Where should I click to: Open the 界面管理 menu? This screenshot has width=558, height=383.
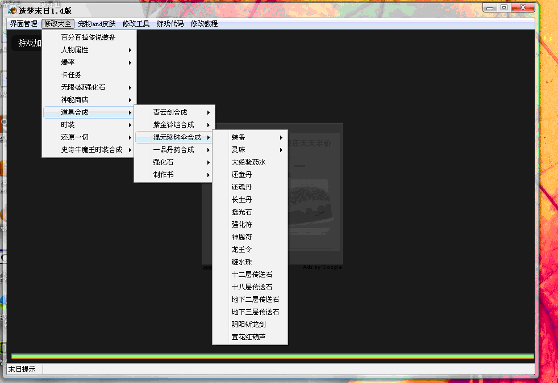[24, 24]
